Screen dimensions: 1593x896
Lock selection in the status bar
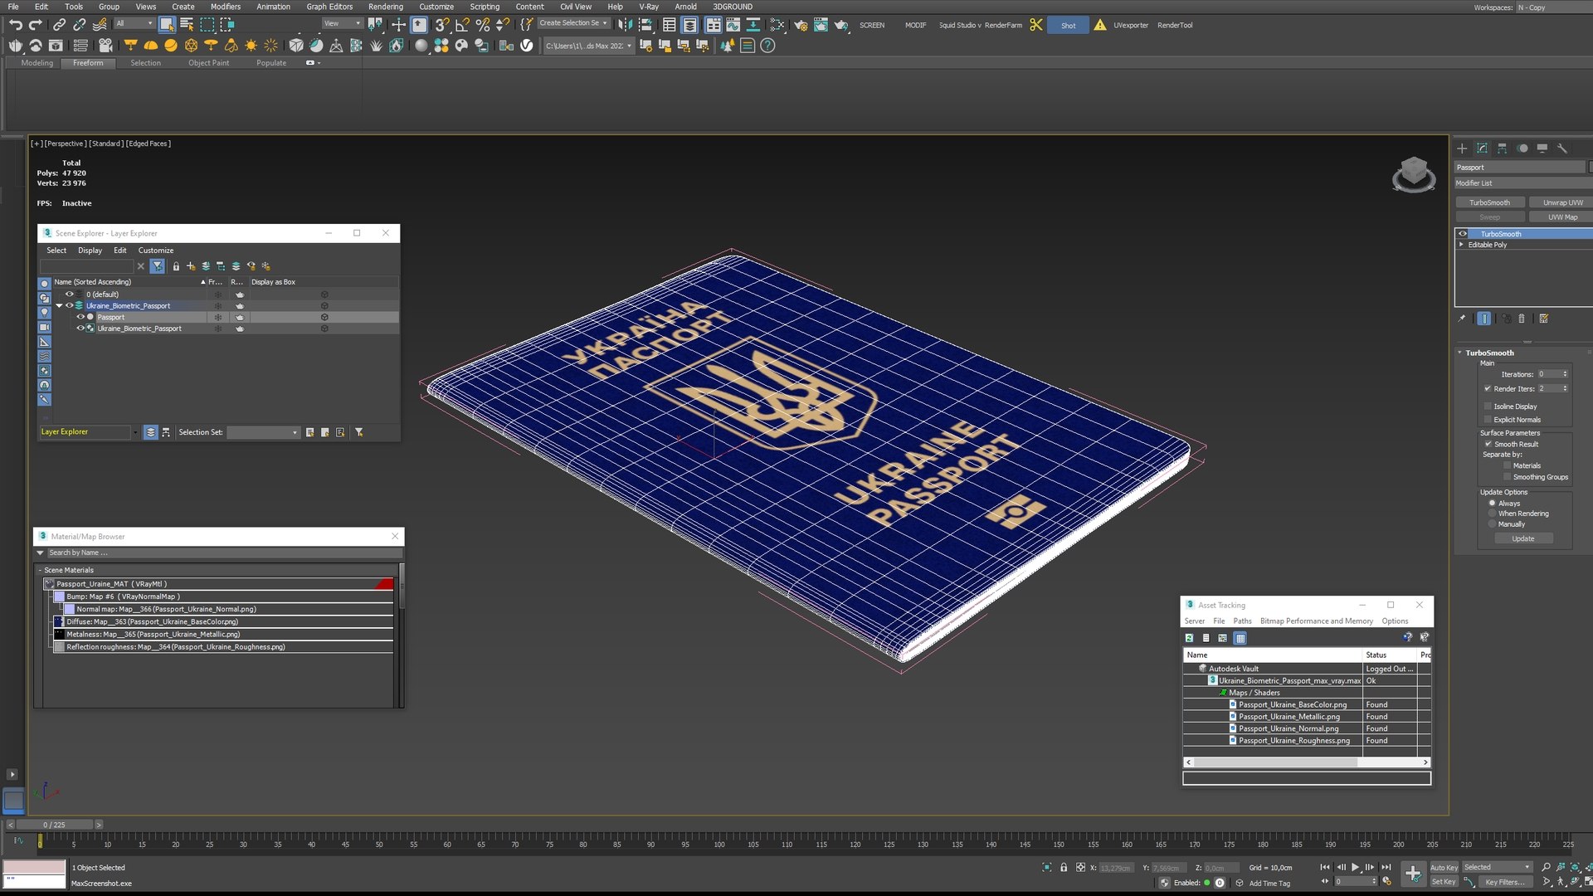(x=1064, y=868)
